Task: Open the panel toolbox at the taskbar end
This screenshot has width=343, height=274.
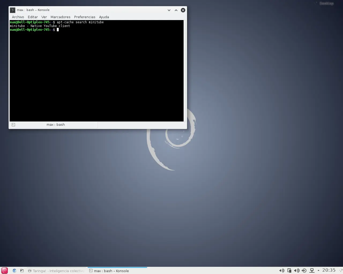Action: click(x=340, y=271)
